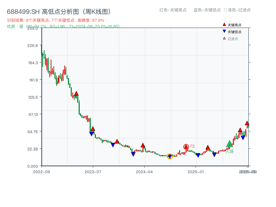This screenshot has height=207, width=276.
Task: Click the red key-high triangle between 2023-07 and 2024-04
Action: pyautogui.click(x=117, y=141)
